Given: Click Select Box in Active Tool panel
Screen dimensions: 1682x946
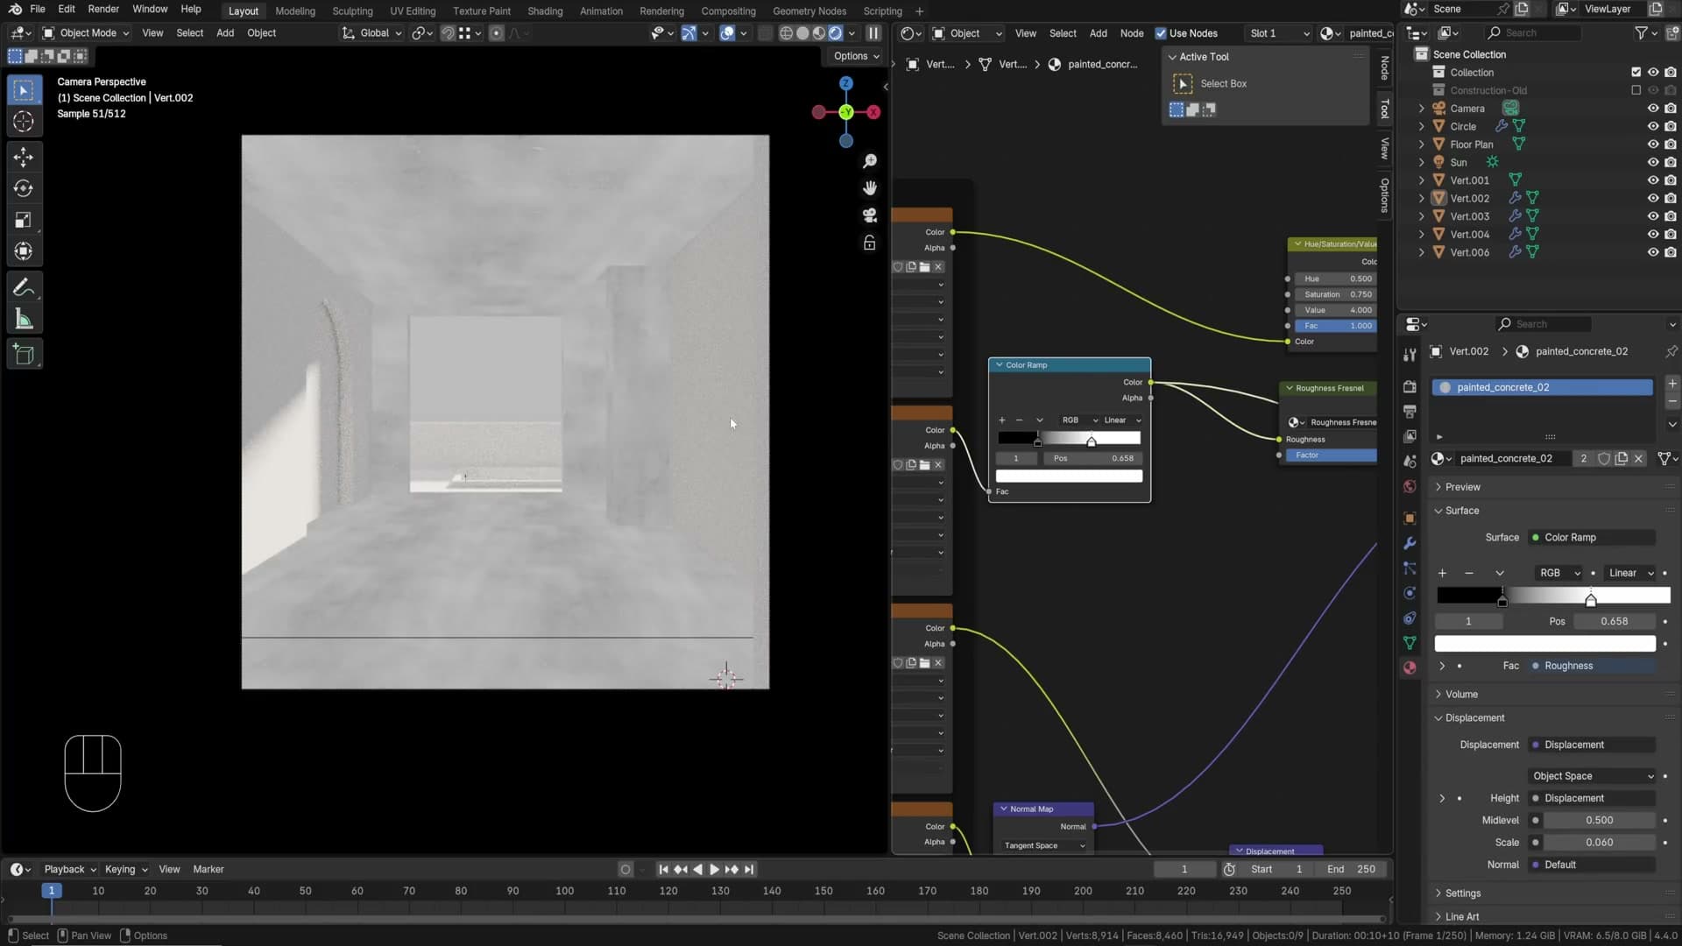Looking at the screenshot, I should coord(1223,84).
